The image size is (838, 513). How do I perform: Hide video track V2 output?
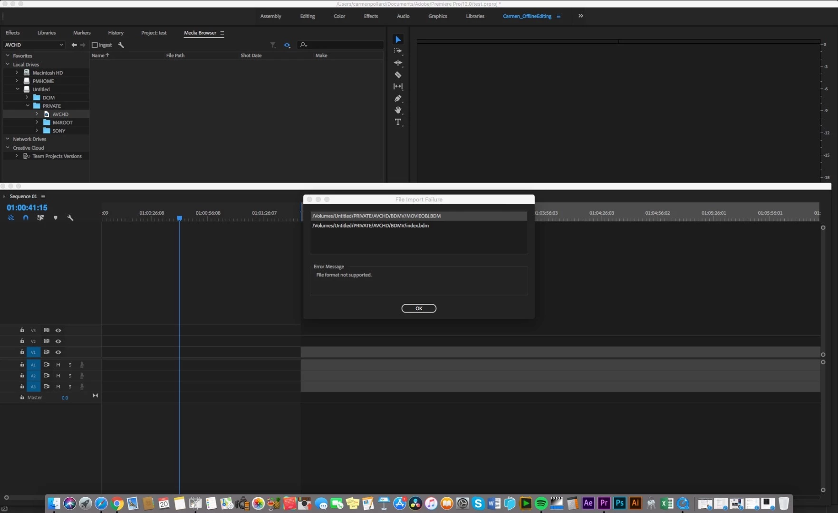point(58,341)
